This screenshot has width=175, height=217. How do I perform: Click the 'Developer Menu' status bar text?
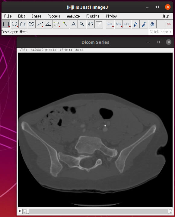[14, 32]
